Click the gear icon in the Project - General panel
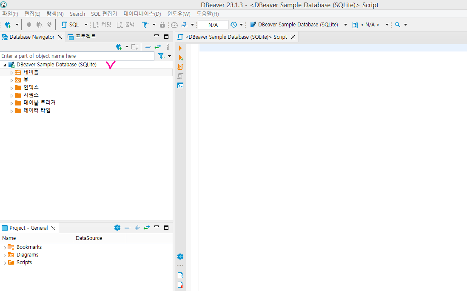 (x=117, y=228)
